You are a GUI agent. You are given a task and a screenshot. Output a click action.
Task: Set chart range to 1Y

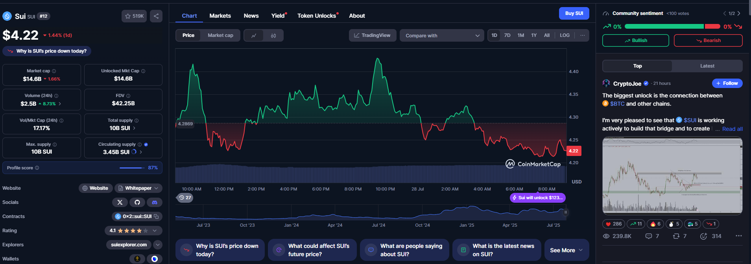(534, 35)
